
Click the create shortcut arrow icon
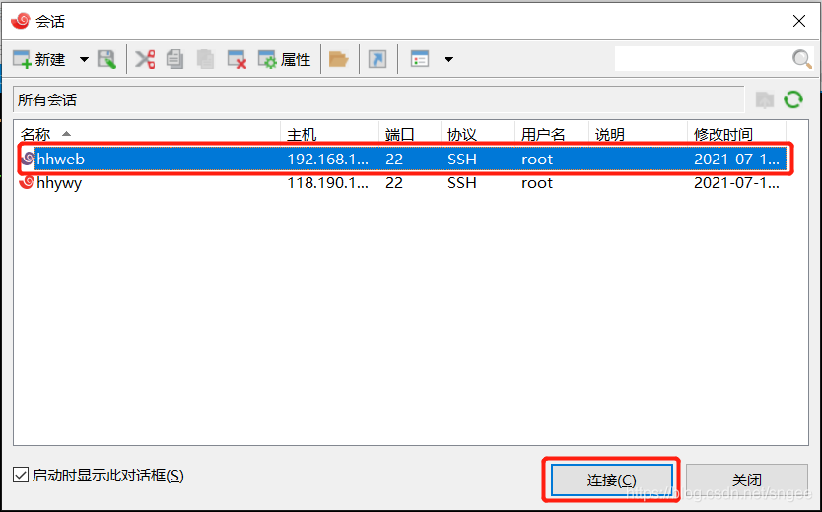click(x=377, y=60)
